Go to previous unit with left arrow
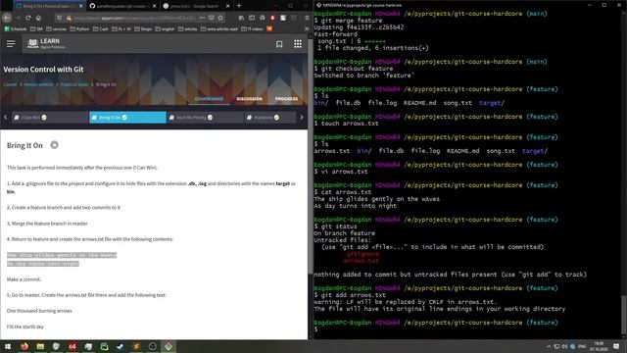Viewport: 627px width, 353px height. pos(5,118)
